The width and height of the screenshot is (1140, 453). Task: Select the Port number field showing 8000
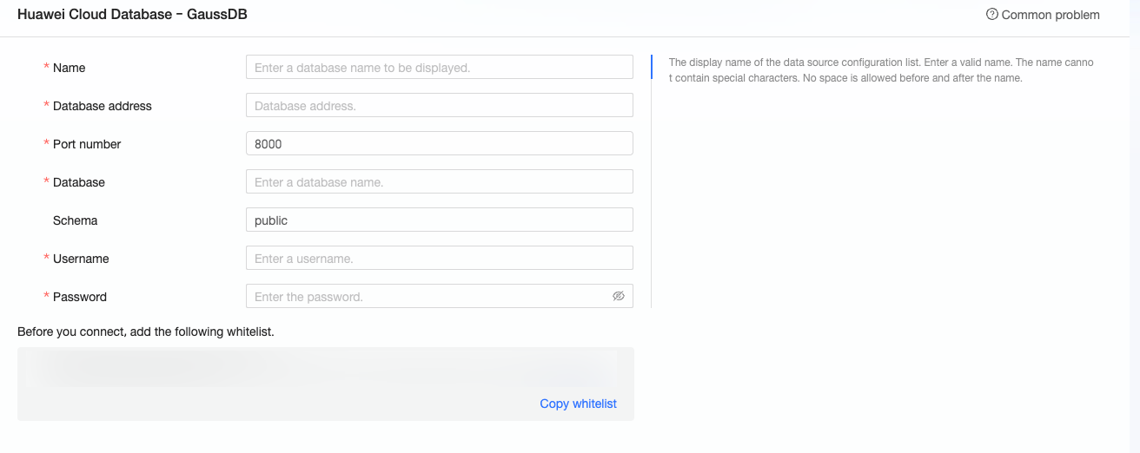439,144
